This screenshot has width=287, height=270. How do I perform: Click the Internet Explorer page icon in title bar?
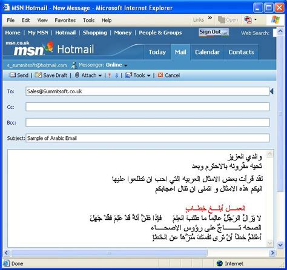pos(6,8)
